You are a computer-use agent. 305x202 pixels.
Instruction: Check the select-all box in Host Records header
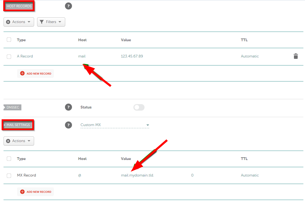tap(9, 40)
